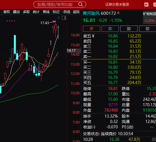Select 卖二 price 16.83
Screen dimensions: 156x142
(x=113, y=51)
